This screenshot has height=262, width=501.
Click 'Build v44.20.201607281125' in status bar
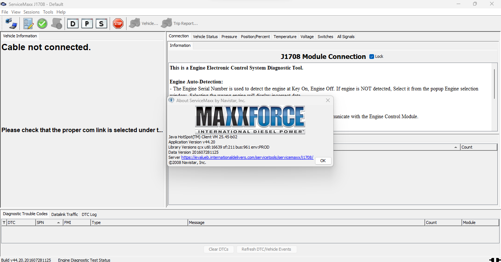pyautogui.click(x=26, y=260)
